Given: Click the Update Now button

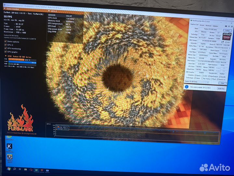Looking at the screenshot, I should pyautogui.click(x=221, y=89).
